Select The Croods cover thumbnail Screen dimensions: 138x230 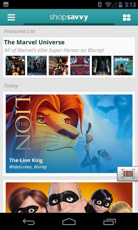[123, 66]
